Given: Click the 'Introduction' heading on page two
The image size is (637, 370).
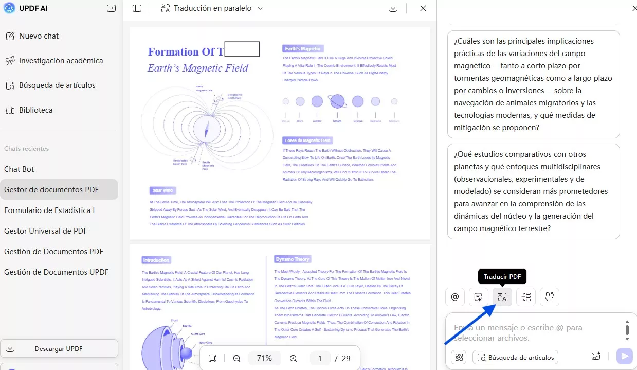Looking at the screenshot, I should pos(156,260).
